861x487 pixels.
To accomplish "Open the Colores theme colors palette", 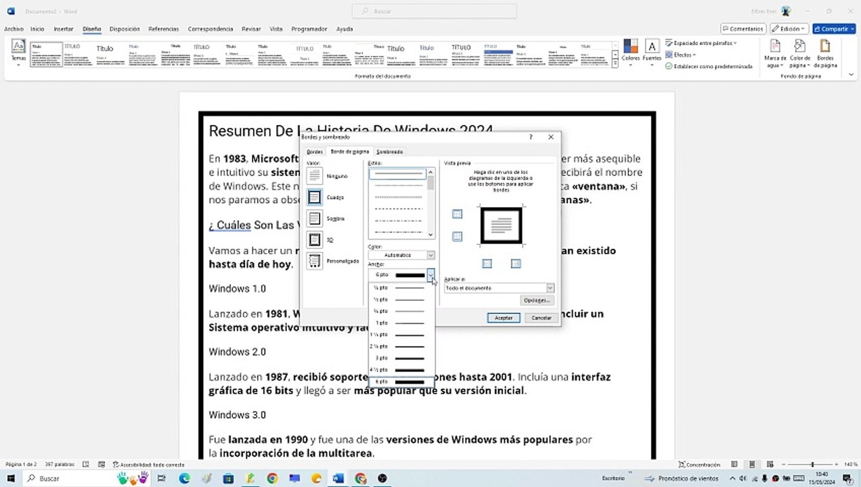I will click(631, 53).
